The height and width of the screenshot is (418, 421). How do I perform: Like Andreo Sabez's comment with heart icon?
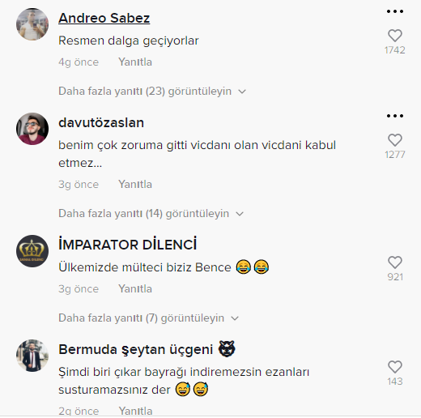[x=395, y=36]
